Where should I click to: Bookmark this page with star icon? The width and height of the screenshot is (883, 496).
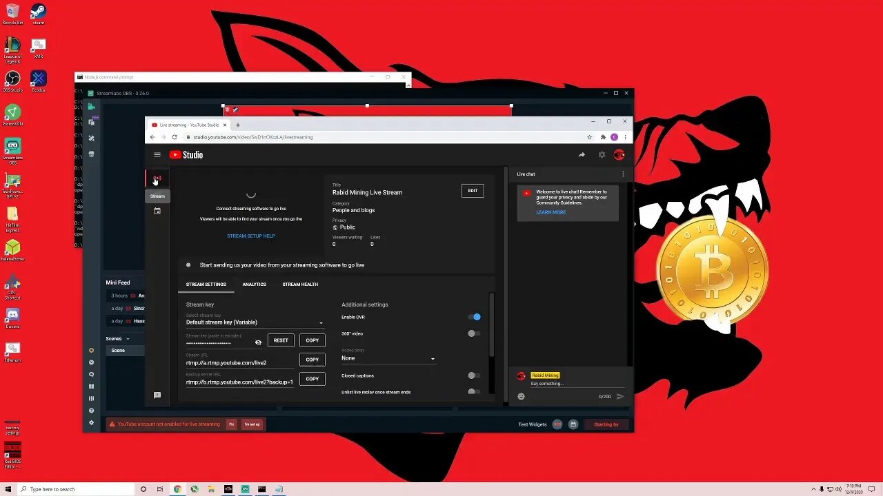589,137
